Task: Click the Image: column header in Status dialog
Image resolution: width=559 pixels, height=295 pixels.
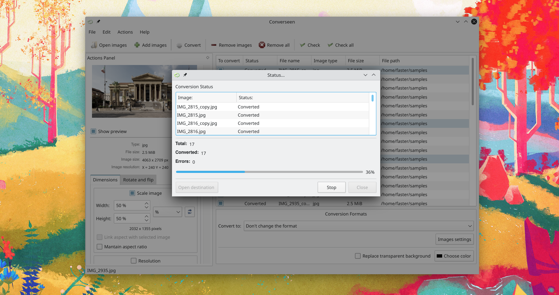Action: tap(206, 98)
